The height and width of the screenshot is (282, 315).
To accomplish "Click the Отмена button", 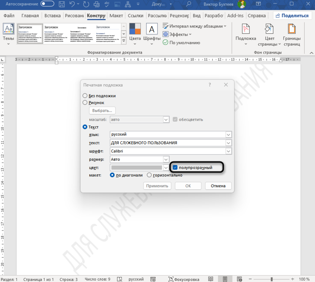I will (218, 186).
